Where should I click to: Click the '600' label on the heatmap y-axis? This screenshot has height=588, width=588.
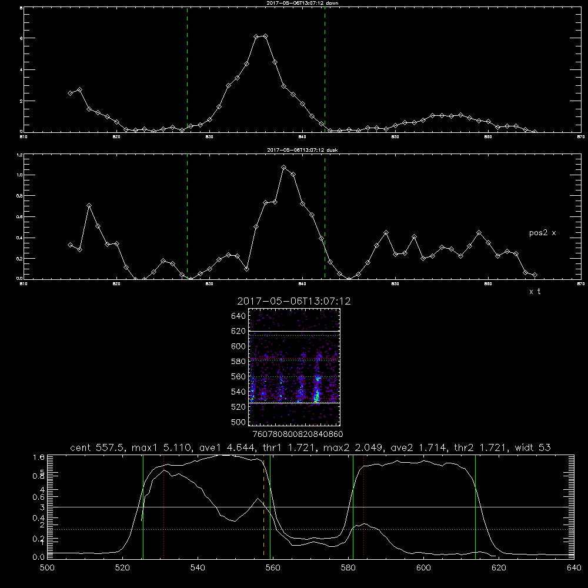[239, 346]
